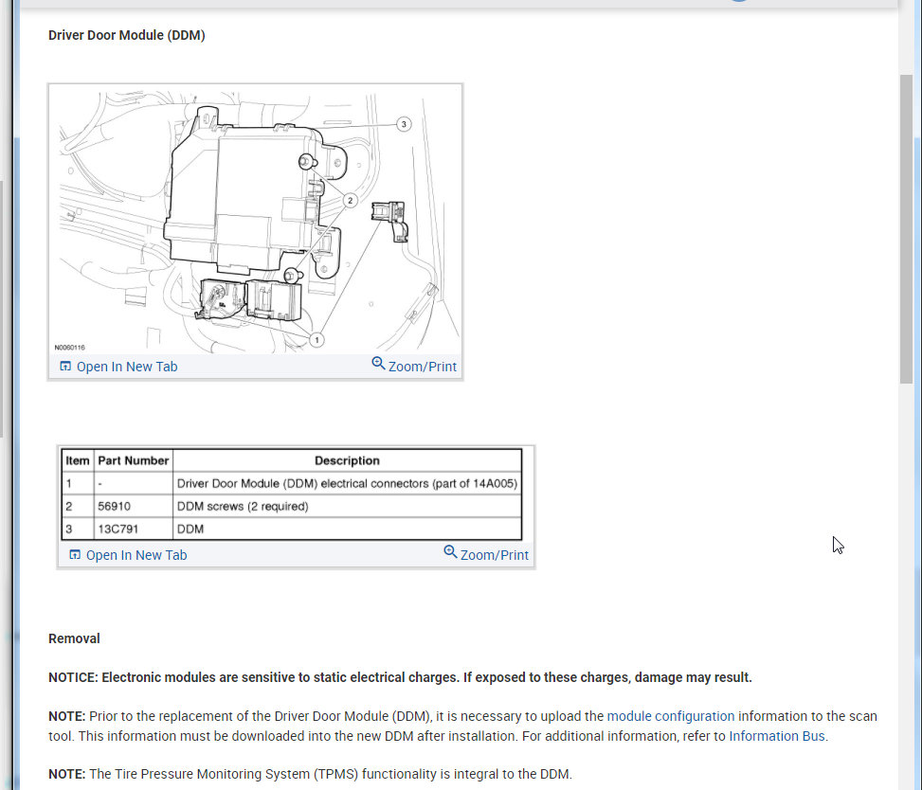Viewport: 922px width, 790px height.
Task: Click the 'Driver Door Module (DDM)' heading
Action: click(126, 35)
